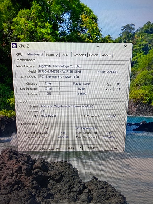Viewport: 153px width, 204px height.
Task: Open the Memory tab
Action: [52, 55]
